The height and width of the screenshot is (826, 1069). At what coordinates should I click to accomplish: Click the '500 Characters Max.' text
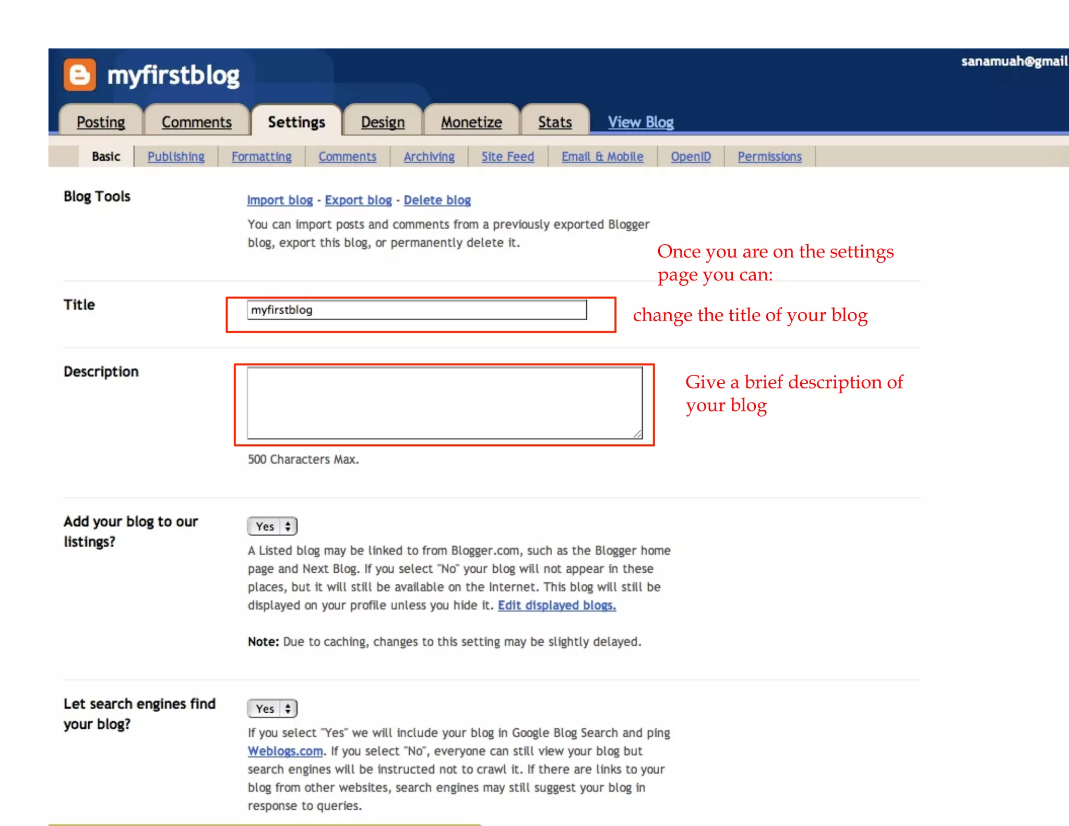pos(303,459)
